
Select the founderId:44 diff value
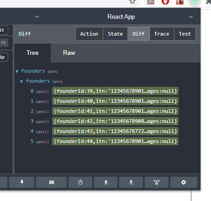point(115,141)
